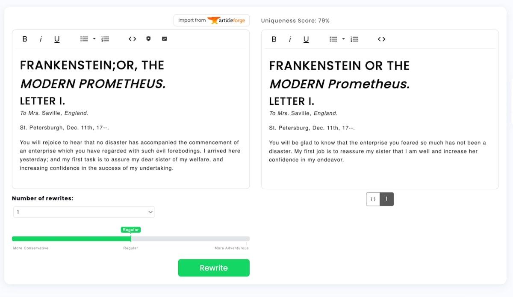Click the green Rewrite button
The width and height of the screenshot is (513, 297).
coord(214,268)
